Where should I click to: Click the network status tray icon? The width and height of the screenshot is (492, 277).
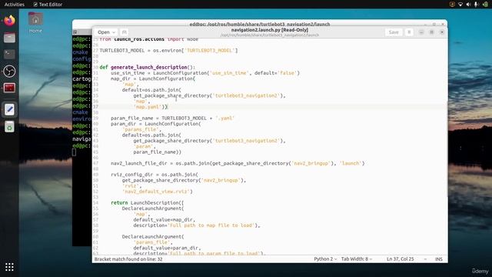point(460,5)
